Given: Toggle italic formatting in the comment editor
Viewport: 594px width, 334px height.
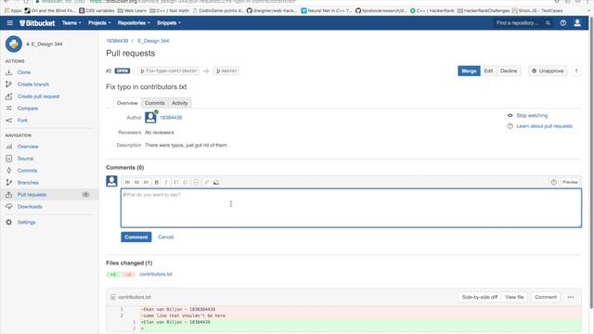Looking at the screenshot, I should pos(166,182).
